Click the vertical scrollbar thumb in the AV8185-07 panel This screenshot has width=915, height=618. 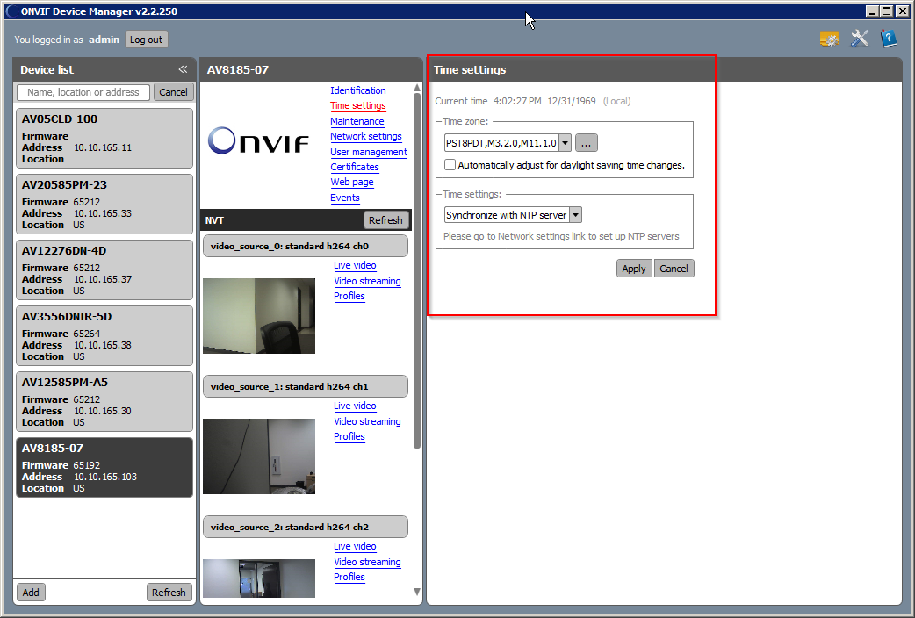pos(416,270)
